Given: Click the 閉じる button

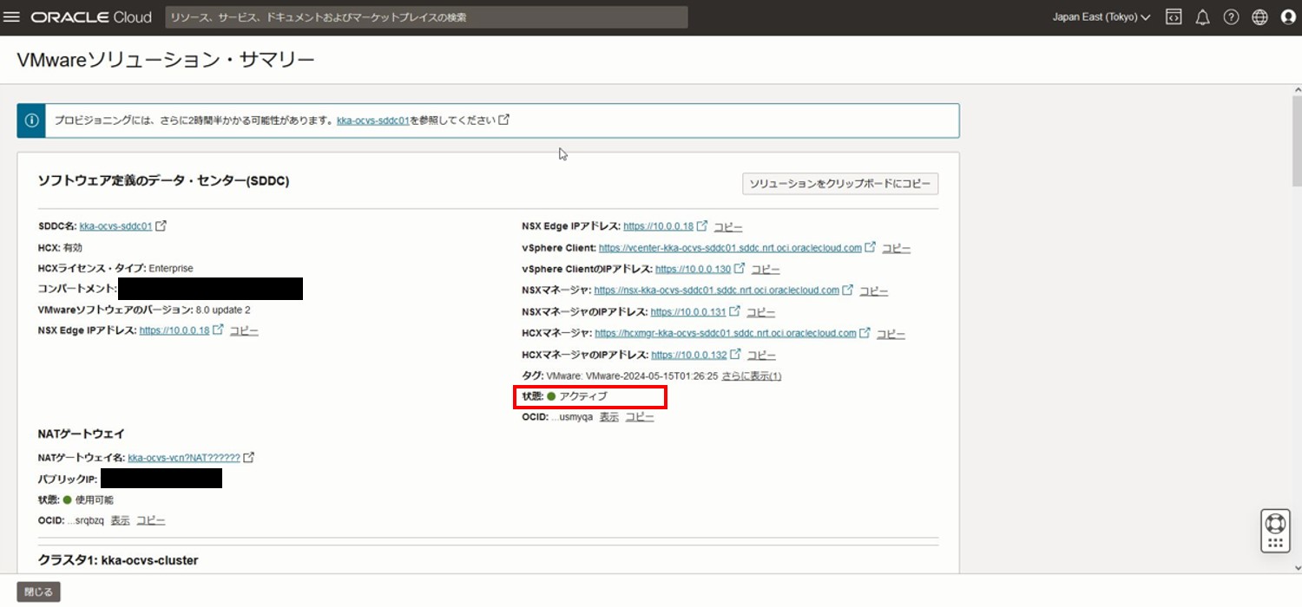Looking at the screenshot, I should pyautogui.click(x=38, y=592).
